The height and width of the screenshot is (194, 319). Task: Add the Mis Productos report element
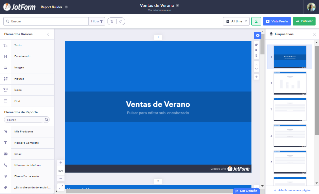click(x=27, y=132)
